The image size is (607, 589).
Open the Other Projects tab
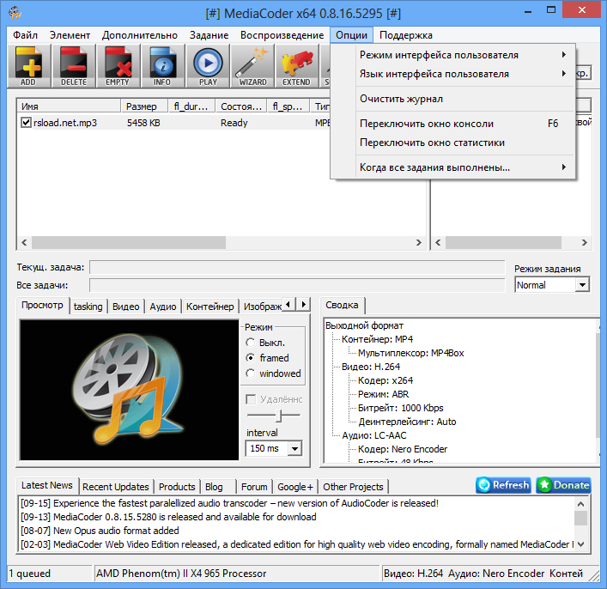click(353, 487)
